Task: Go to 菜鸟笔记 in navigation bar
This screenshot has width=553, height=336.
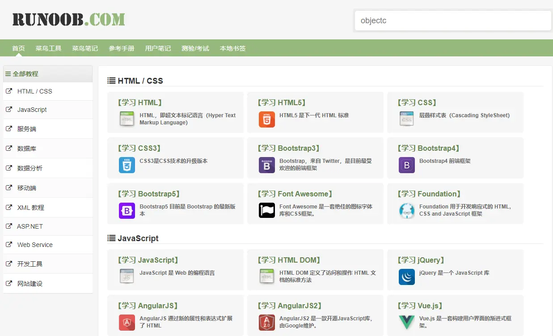Action: tap(85, 48)
